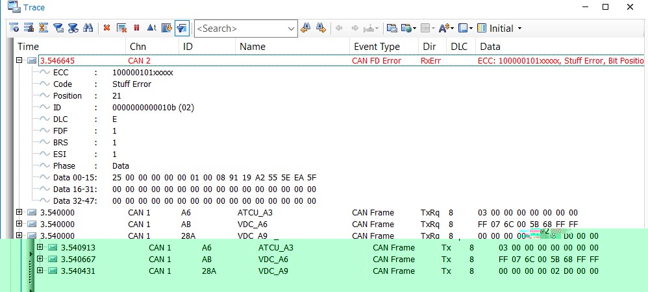Click the red X delete icon
This screenshot has width=648, height=292.
point(106,28)
